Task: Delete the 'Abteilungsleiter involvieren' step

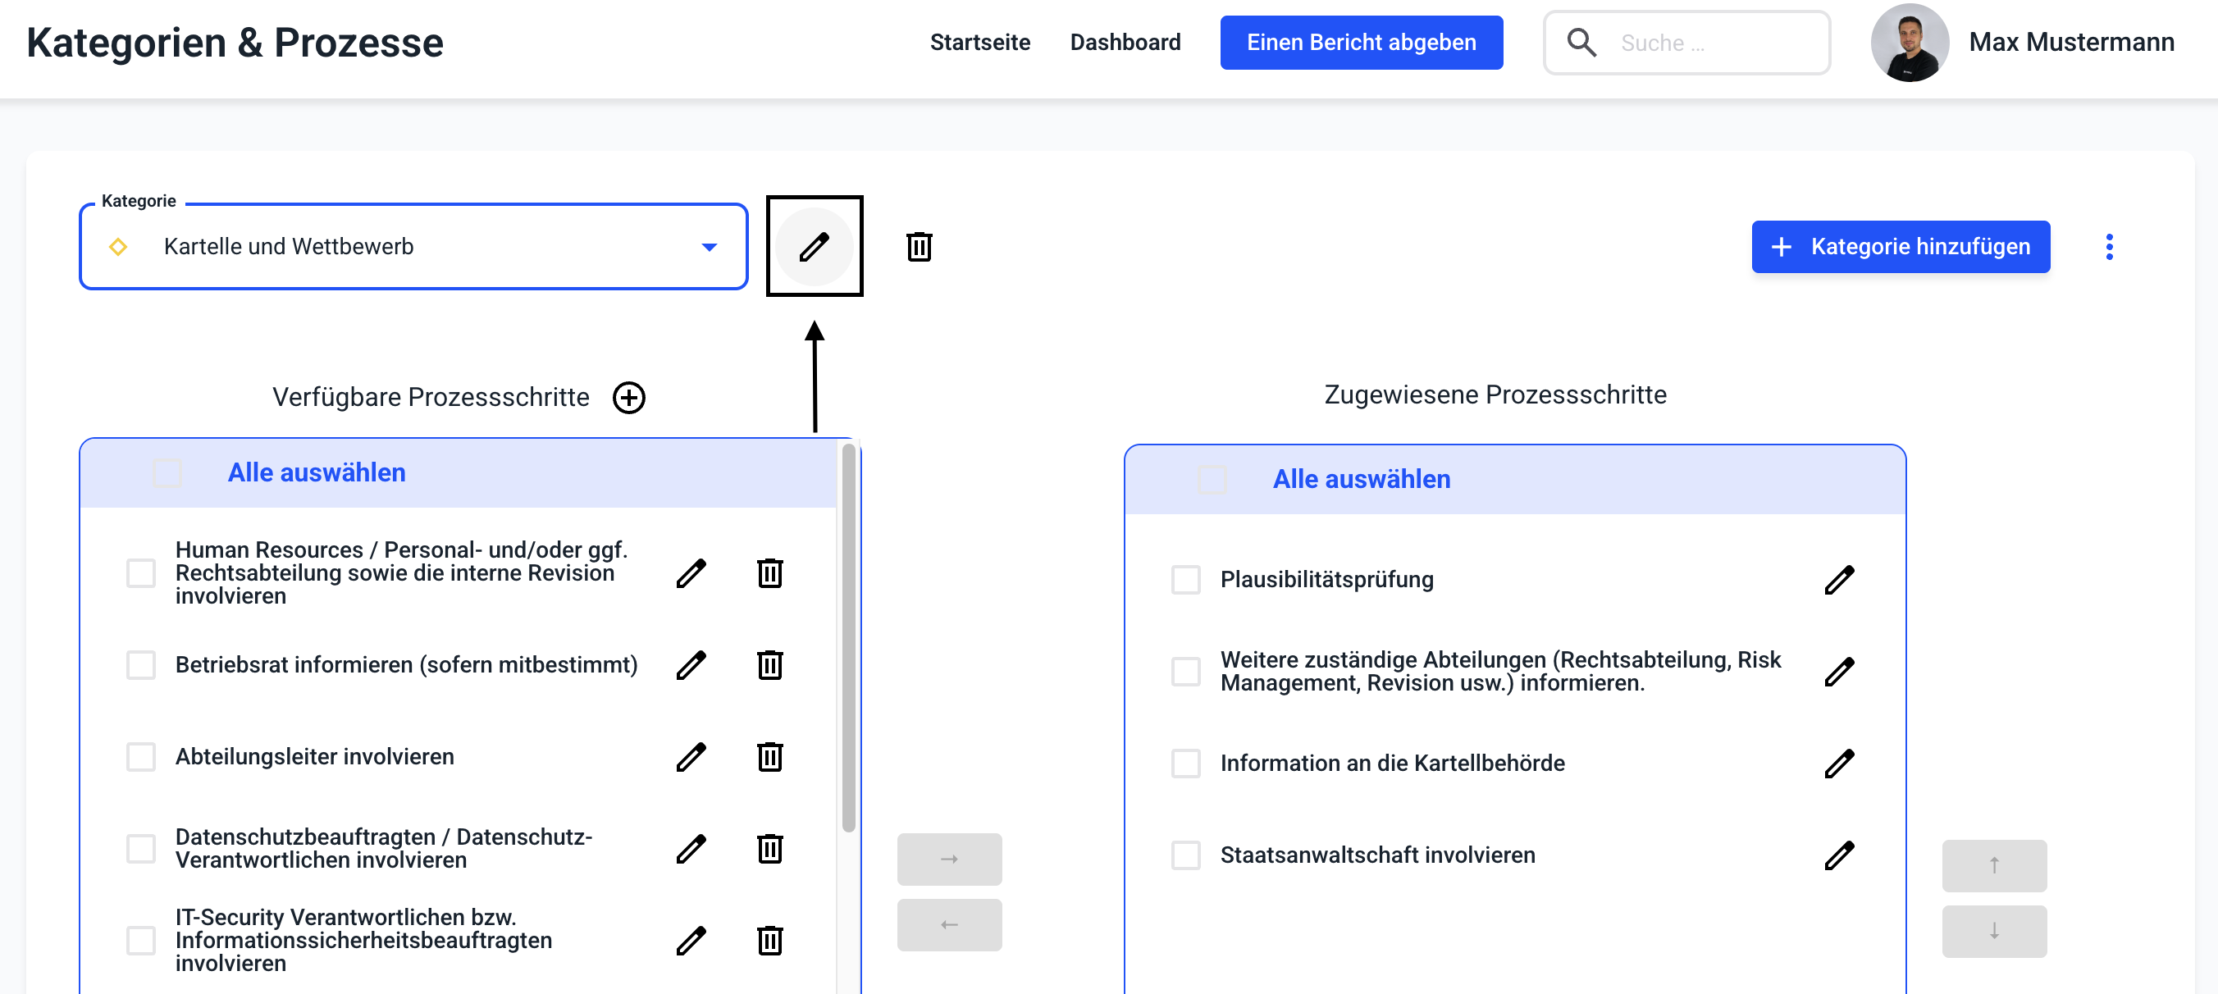Action: point(769,756)
